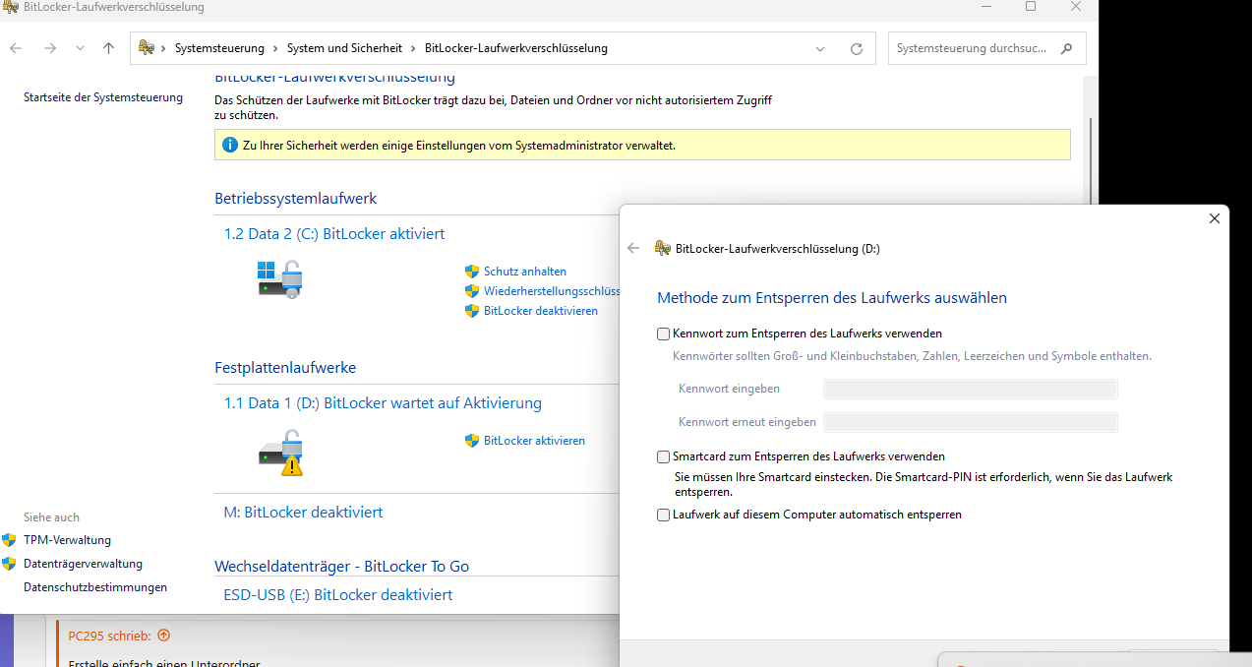Screen dimensions: 1252x667
Task: Click the C: drive unlocked Windows icon
Action: pos(280,279)
